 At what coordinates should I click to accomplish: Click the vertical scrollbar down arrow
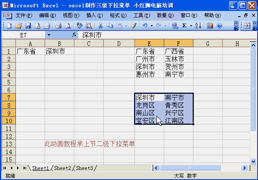(x=253, y=161)
